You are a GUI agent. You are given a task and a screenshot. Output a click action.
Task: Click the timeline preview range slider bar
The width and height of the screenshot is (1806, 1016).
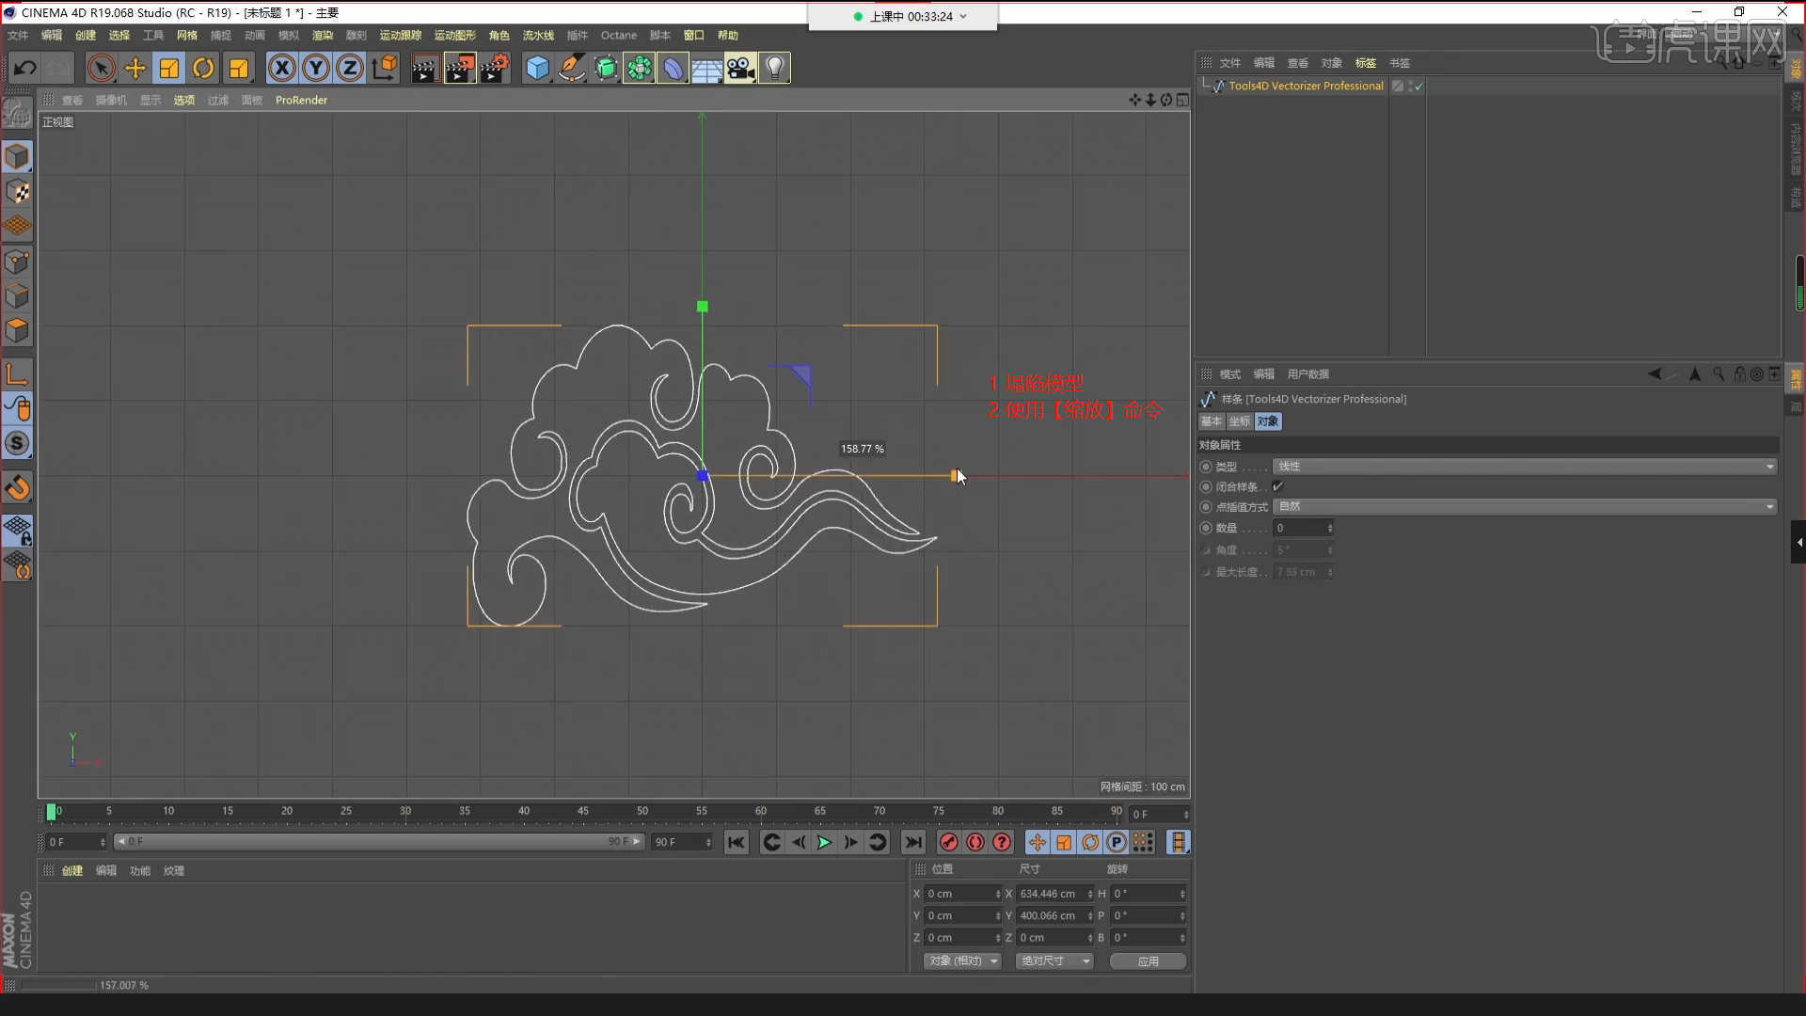tap(379, 841)
